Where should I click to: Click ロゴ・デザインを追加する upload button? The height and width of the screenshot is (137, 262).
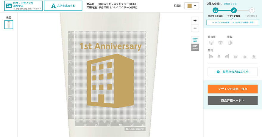[x=24, y=6]
